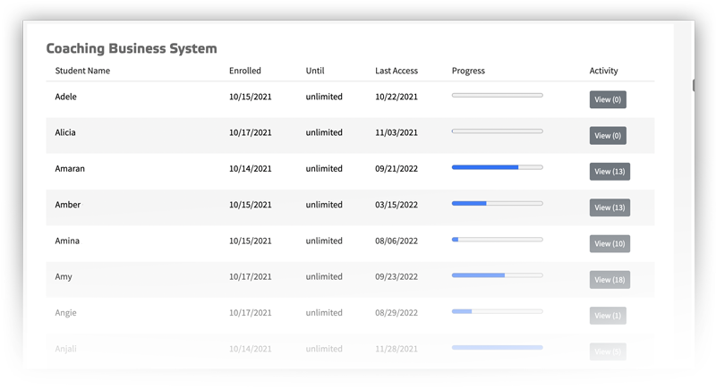The width and height of the screenshot is (716, 389).
Task: Click View (13) button for Amaran
Action: 609,171
